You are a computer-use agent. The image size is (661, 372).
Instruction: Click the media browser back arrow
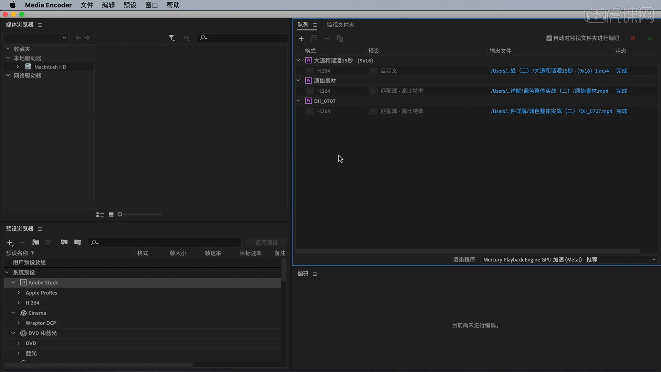78,38
